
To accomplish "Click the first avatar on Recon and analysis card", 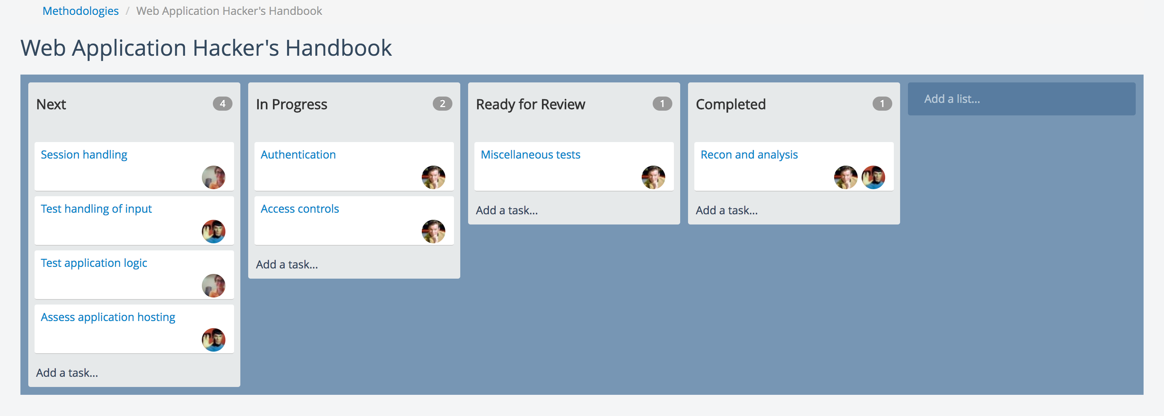I will [846, 177].
